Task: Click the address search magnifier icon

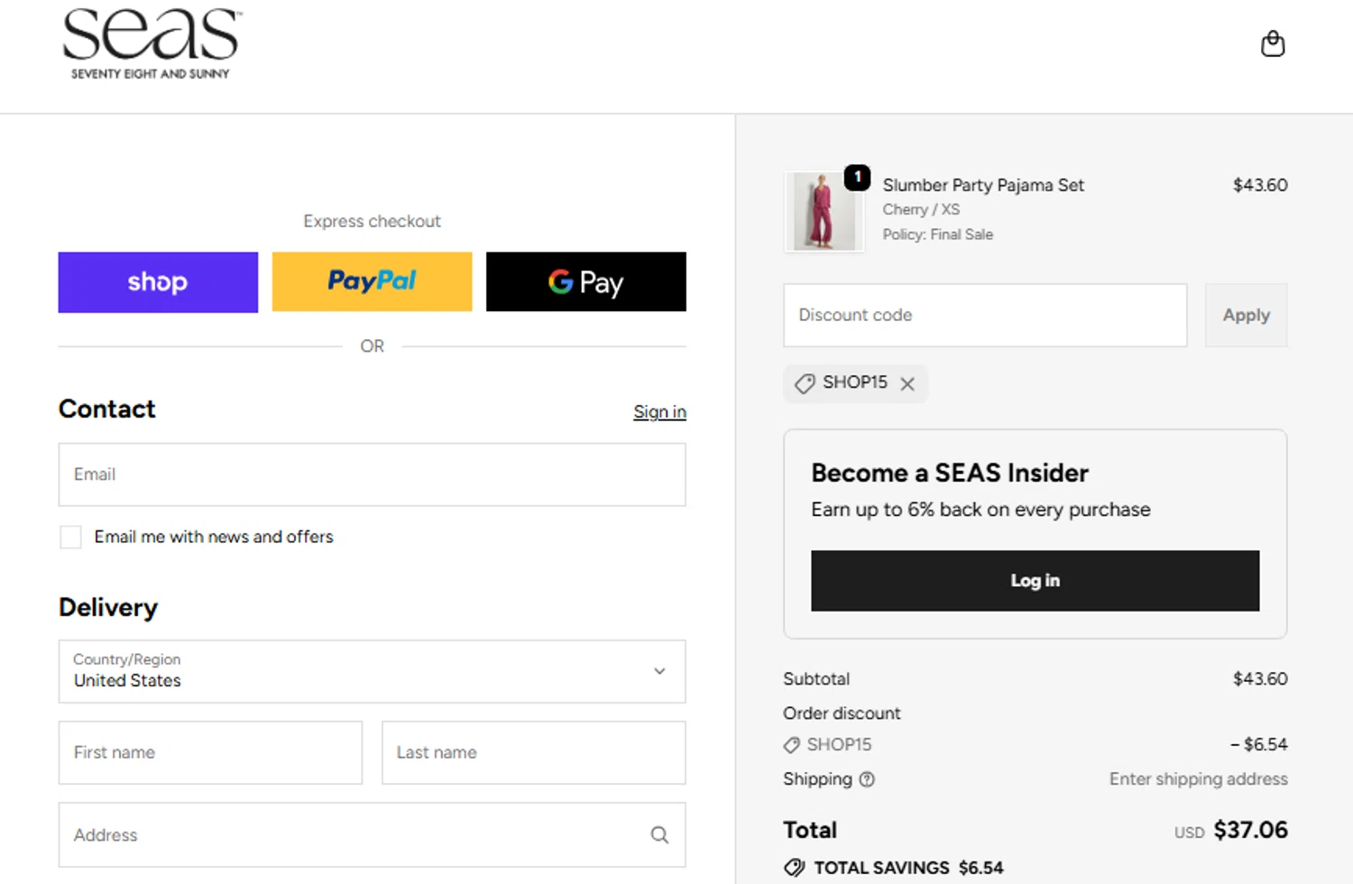Action: click(659, 835)
